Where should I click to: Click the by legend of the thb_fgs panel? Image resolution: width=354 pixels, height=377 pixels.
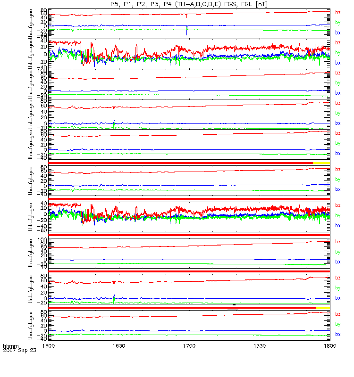click(338, 53)
